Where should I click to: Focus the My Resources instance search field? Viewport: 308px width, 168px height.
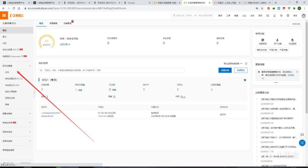(112, 70)
